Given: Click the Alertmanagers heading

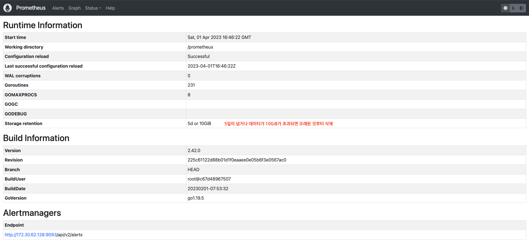Looking at the screenshot, I should (x=32, y=213).
